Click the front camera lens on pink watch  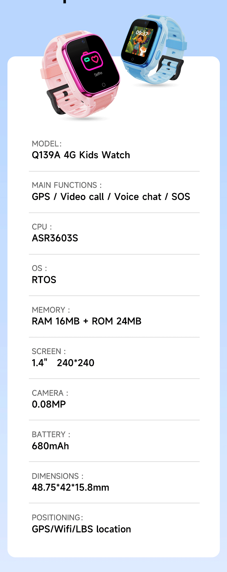point(83,42)
